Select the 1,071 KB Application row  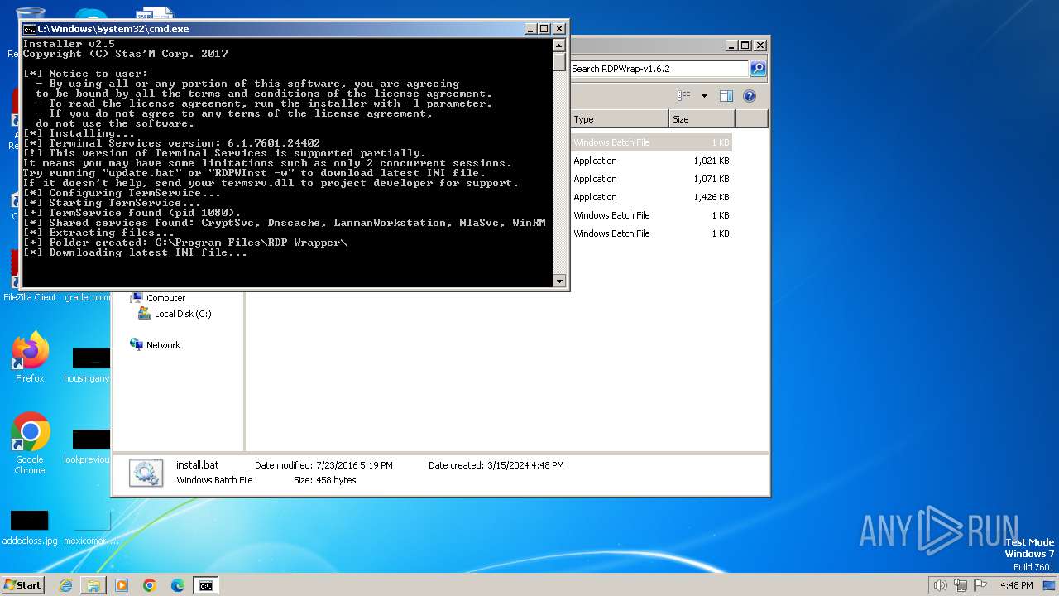(651, 179)
